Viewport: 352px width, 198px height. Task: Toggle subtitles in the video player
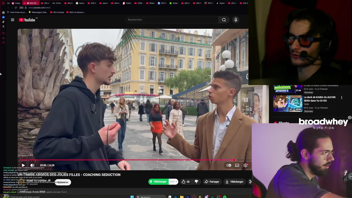pos(237,165)
